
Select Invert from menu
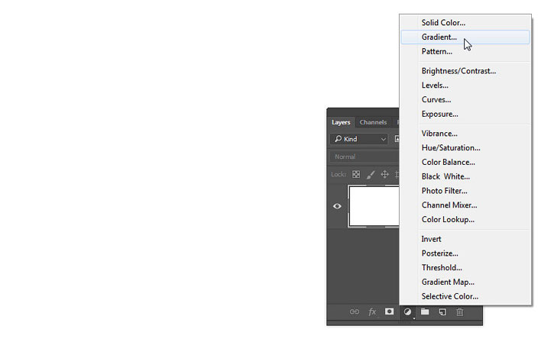point(465,239)
